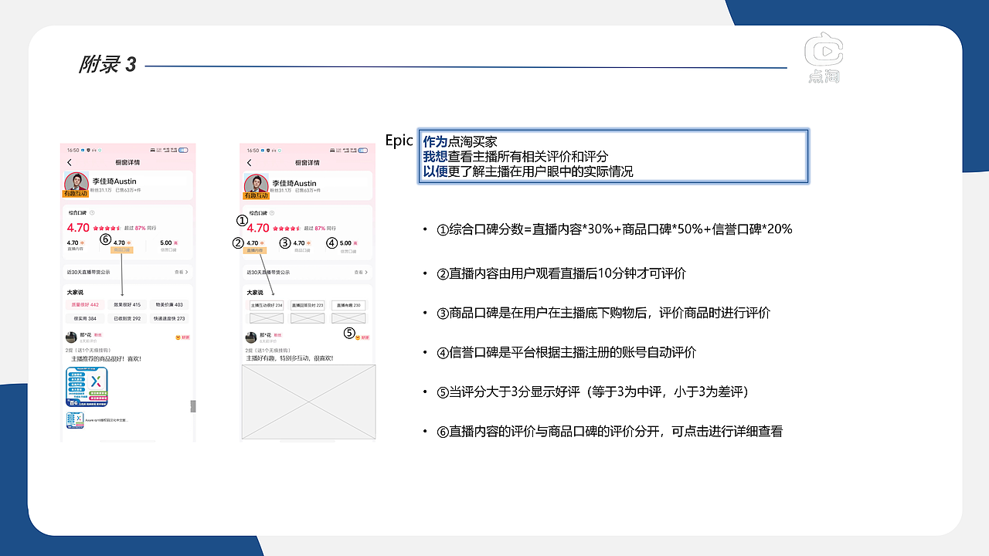Image resolution: width=989 pixels, height=556 pixels.
Task: Click the 超过 87% 同行 text in left phone
Action: click(140, 229)
